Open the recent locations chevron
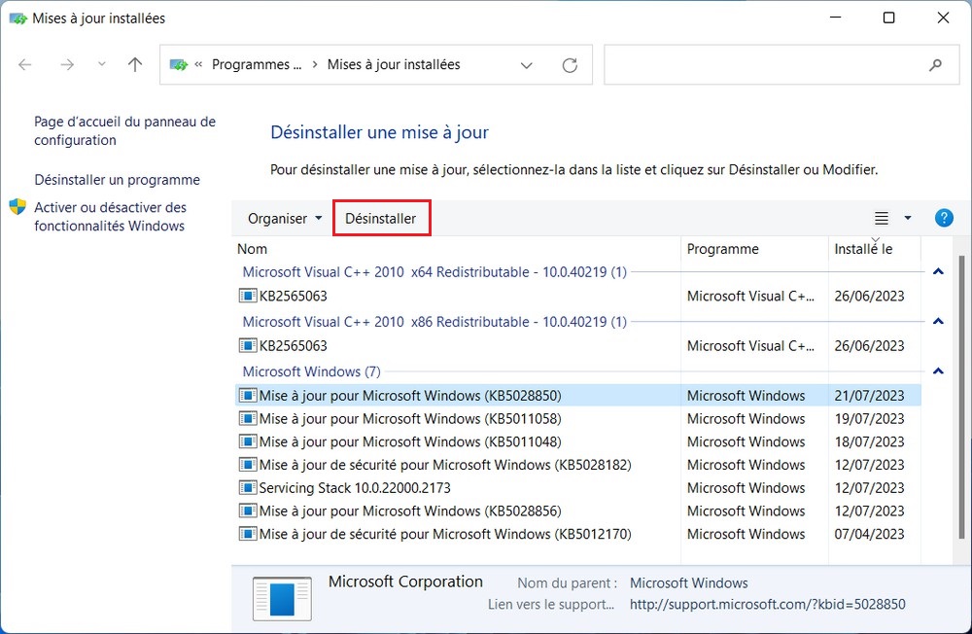Image resolution: width=972 pixels, height=634 pixels. click(x=102, y=64)
